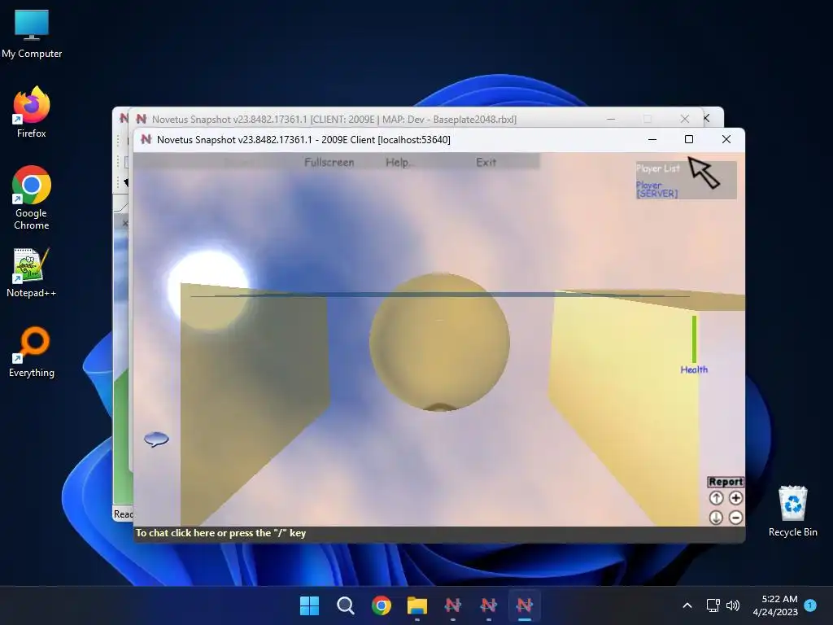Open Chrome from the taskbar
833x625 pixels.
381,605
